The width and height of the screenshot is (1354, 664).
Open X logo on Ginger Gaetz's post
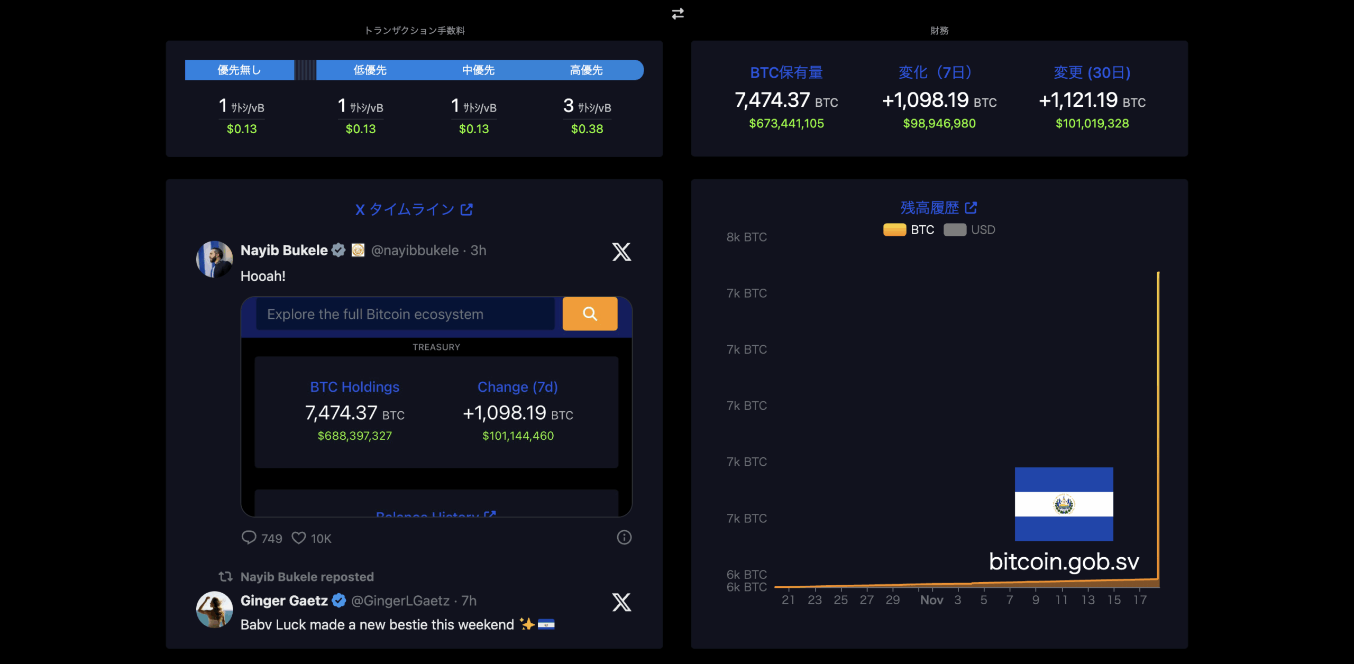click(621, 602)
